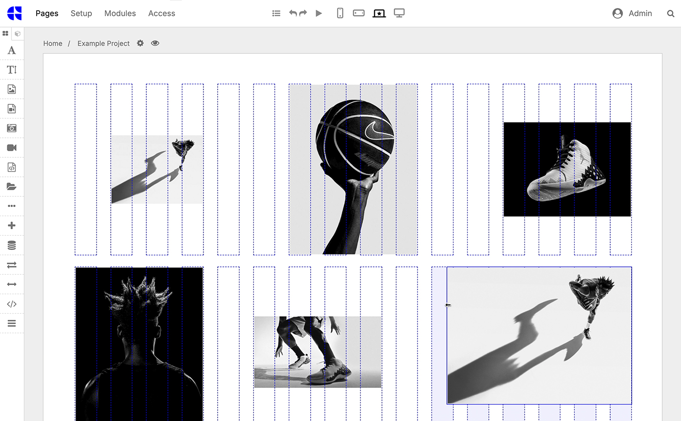
Task: Start preview with the play icon
Action: click(319, 13)
